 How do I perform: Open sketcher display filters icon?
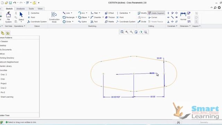click(146, 32)
